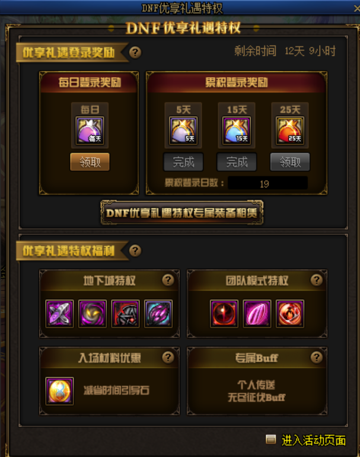Screen dimensions: 360x457
Task: Click the red flame figure team mode icon
Action: click(x=290, y=314)
